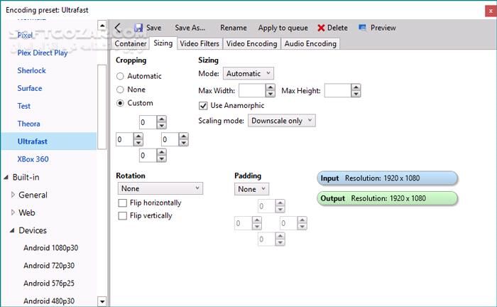Click the Save floppy disk icon
Viewport: 497px width, 307px height.
[138, 28]
